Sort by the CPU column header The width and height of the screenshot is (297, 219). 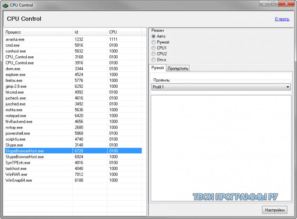pos(124,32)
